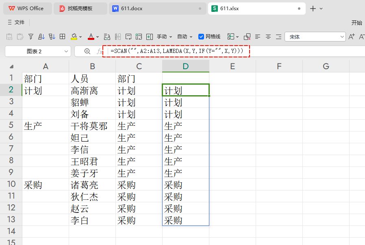This screenshot has height=245, width=365.
Task: Click the zoom magnifier in formula bar
Action: 87,51
